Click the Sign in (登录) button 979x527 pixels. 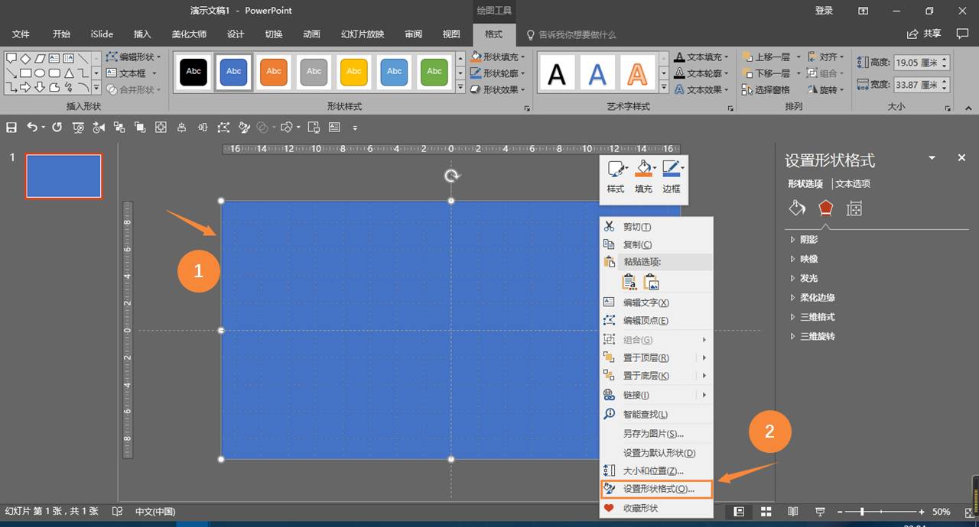click(x=824, y=11)
